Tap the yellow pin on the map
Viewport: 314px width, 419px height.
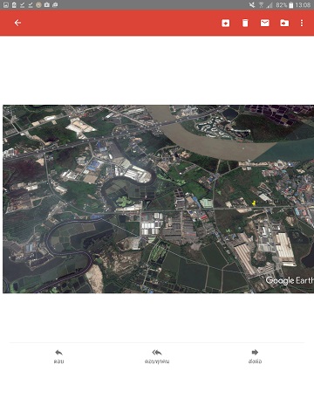(x=254, y=203)
